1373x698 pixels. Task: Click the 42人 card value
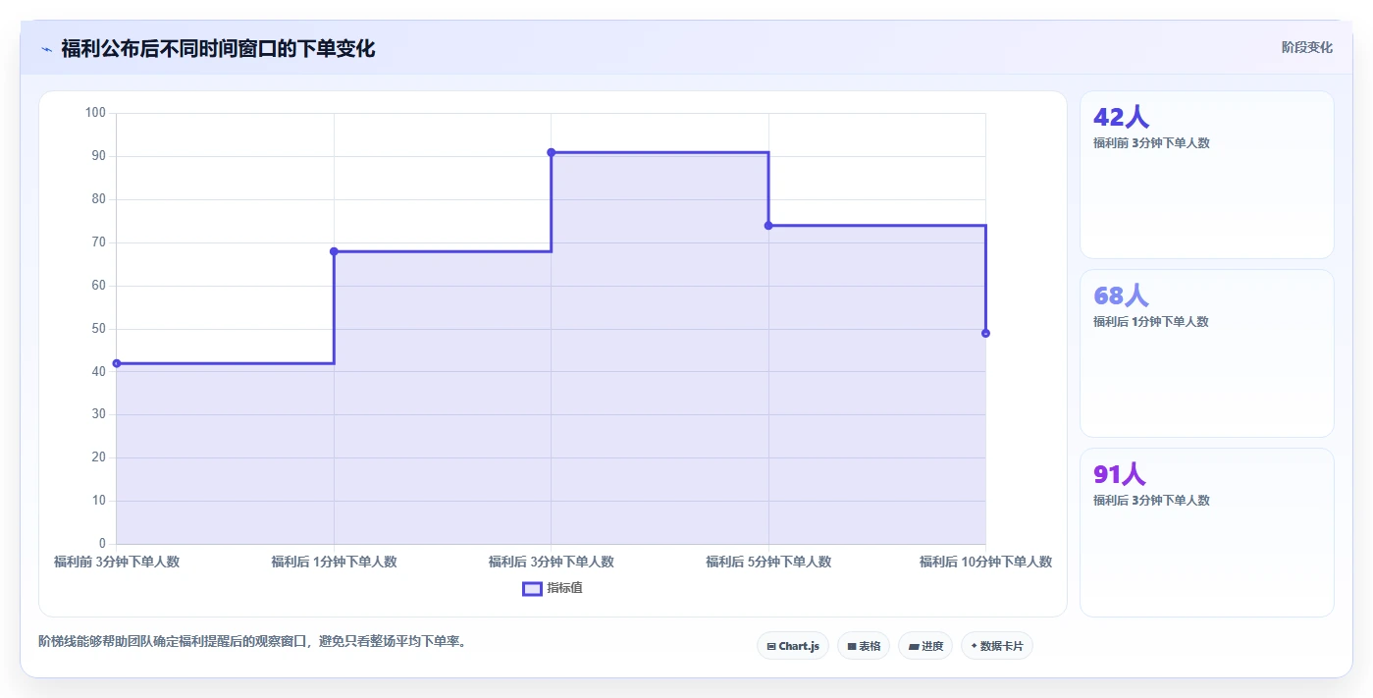(1121, 118)
